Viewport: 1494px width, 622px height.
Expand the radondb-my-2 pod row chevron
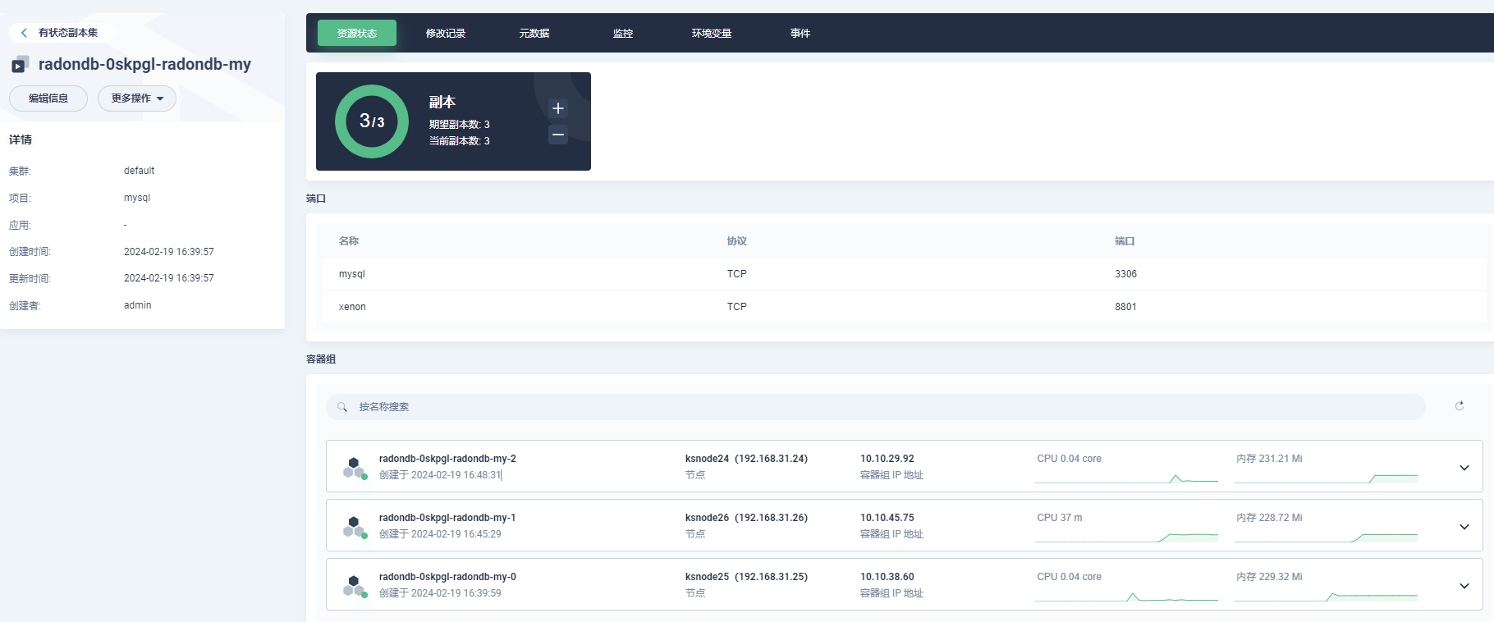1464,468
